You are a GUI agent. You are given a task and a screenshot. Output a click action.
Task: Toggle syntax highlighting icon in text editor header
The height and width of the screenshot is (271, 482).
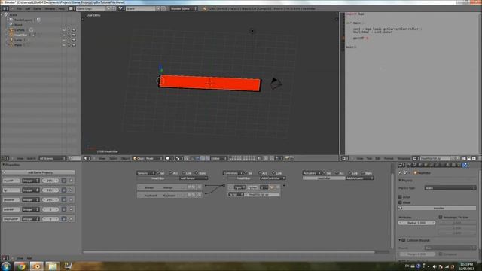point(474,158)
